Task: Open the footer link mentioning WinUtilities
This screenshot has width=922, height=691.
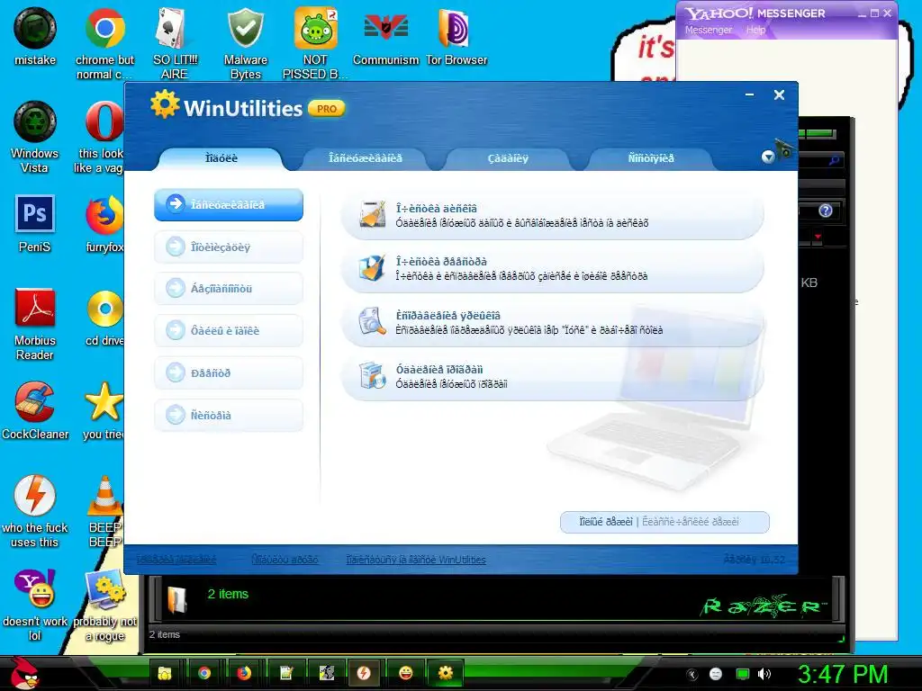Action: 416,560
